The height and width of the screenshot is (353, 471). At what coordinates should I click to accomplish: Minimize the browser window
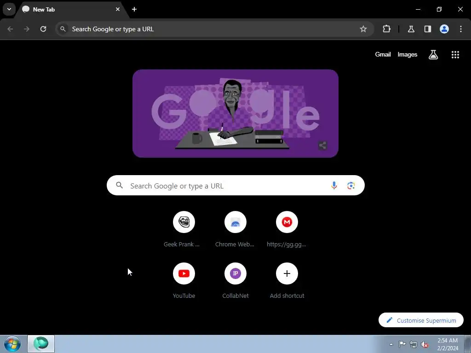tap(418, 9)
